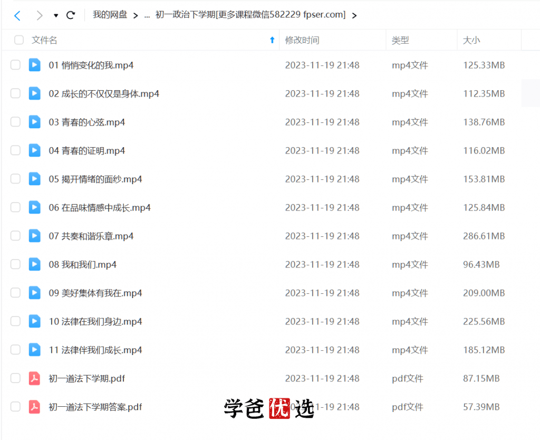Click the video icon of 10 法律在我们身边.mp4

point(34,321)
